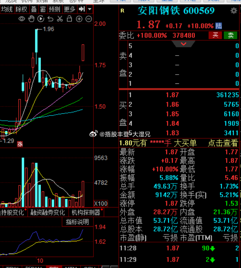The height and width of the screenshot is (268, 241).
Task: Toggle the eye visibility icon above chart
Action: [x=22, y=19]
